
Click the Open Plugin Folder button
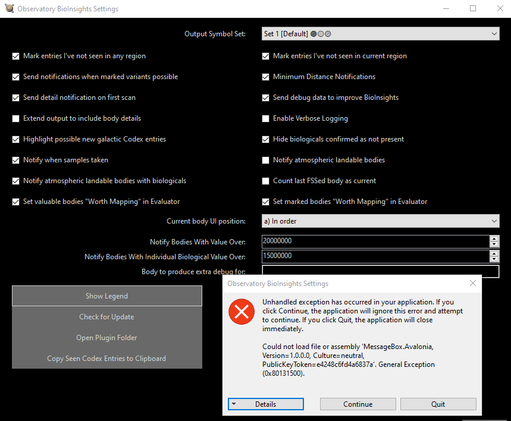point(107,338)
